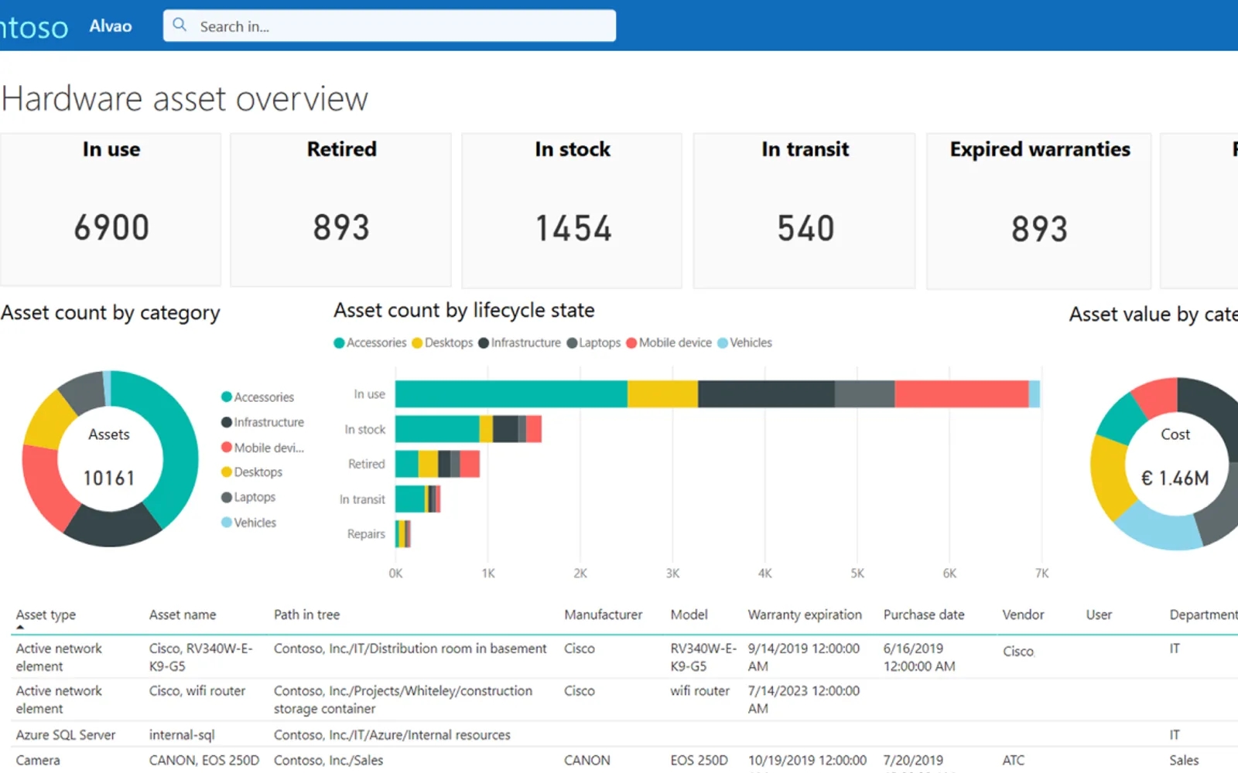Select the "Retired" 893 card
Image resolution: width=1238 pixels, height=773 pixels.
pos(341,209)
